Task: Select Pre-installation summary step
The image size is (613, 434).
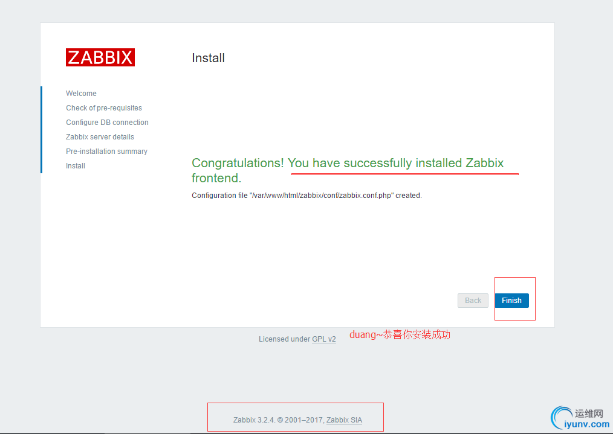Action: [107, 151]
